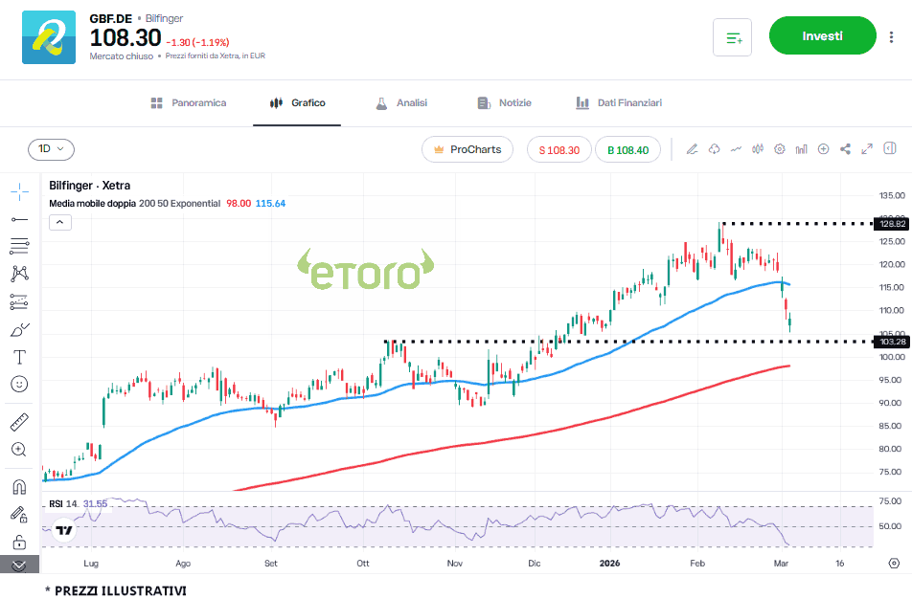Image resolution: width=912 pixels, height=599 pixels.
Task: Toggle the right side panel
Action: (890, 149)
